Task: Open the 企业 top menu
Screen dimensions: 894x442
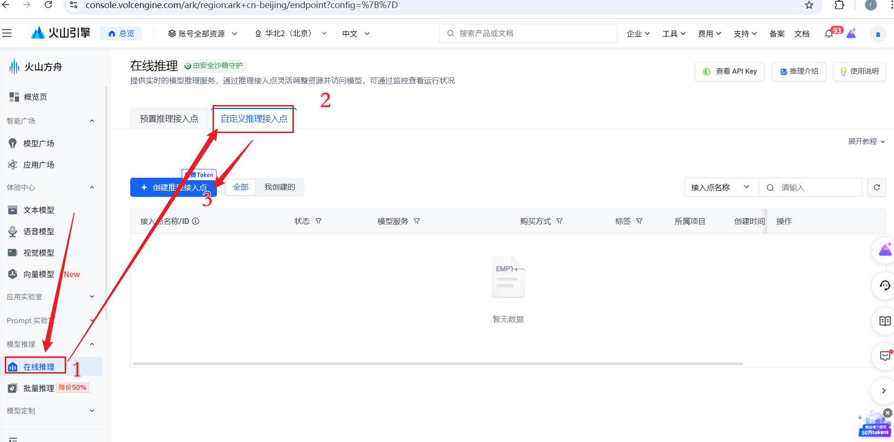Action: [x=638, y=34]
